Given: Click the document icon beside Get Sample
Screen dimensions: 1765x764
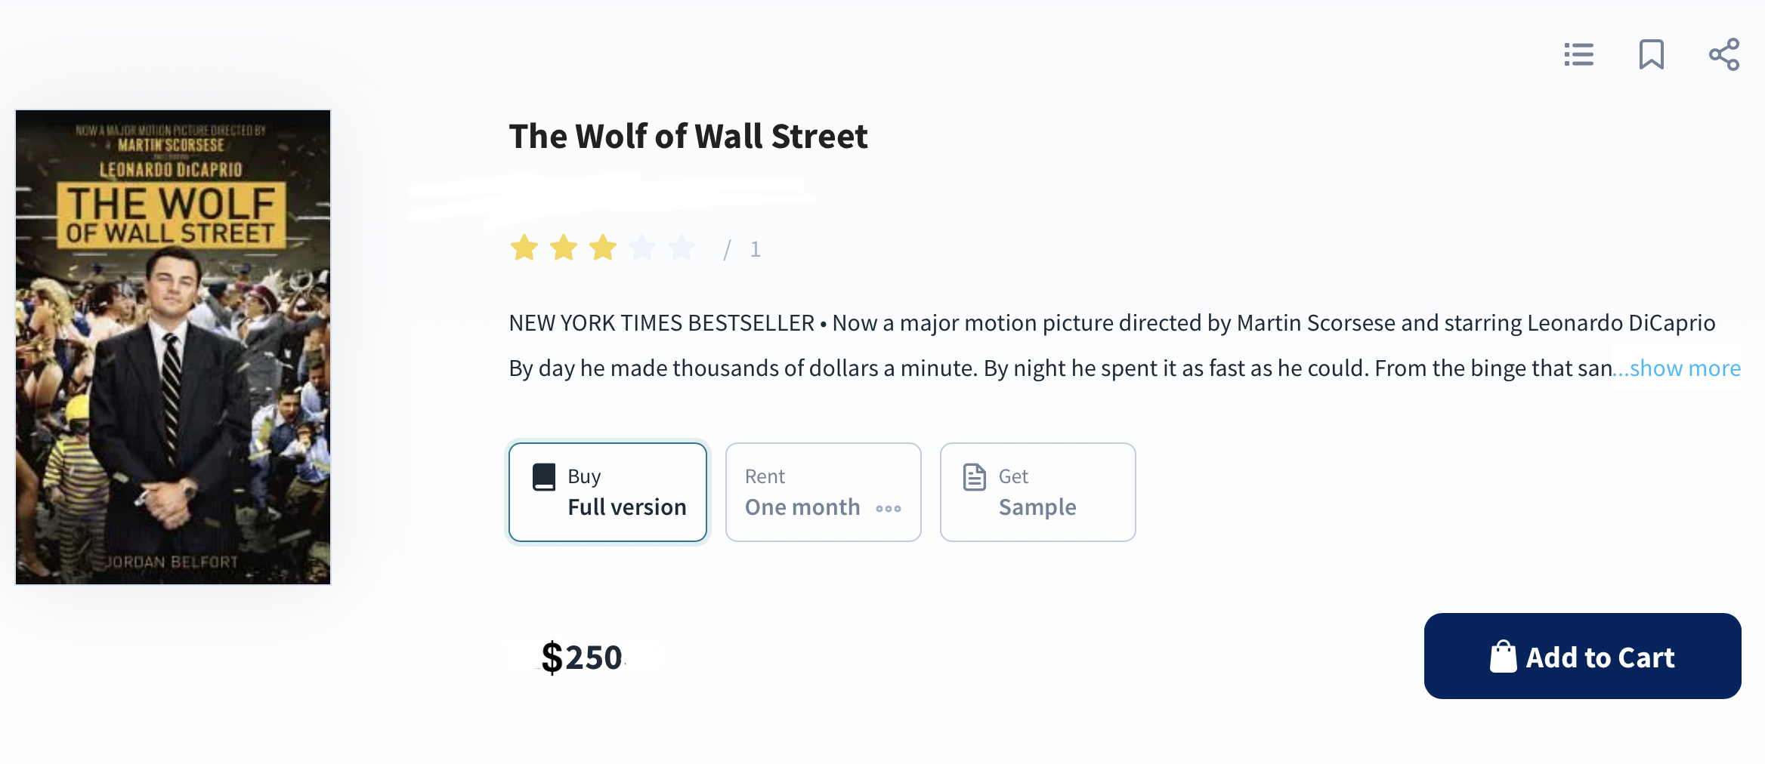Looking at the screenshot, I should pyautogui.click(x=975, y=477).
